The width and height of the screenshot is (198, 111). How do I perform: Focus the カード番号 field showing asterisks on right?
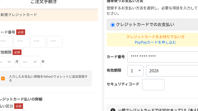click(x=163, y=57)
